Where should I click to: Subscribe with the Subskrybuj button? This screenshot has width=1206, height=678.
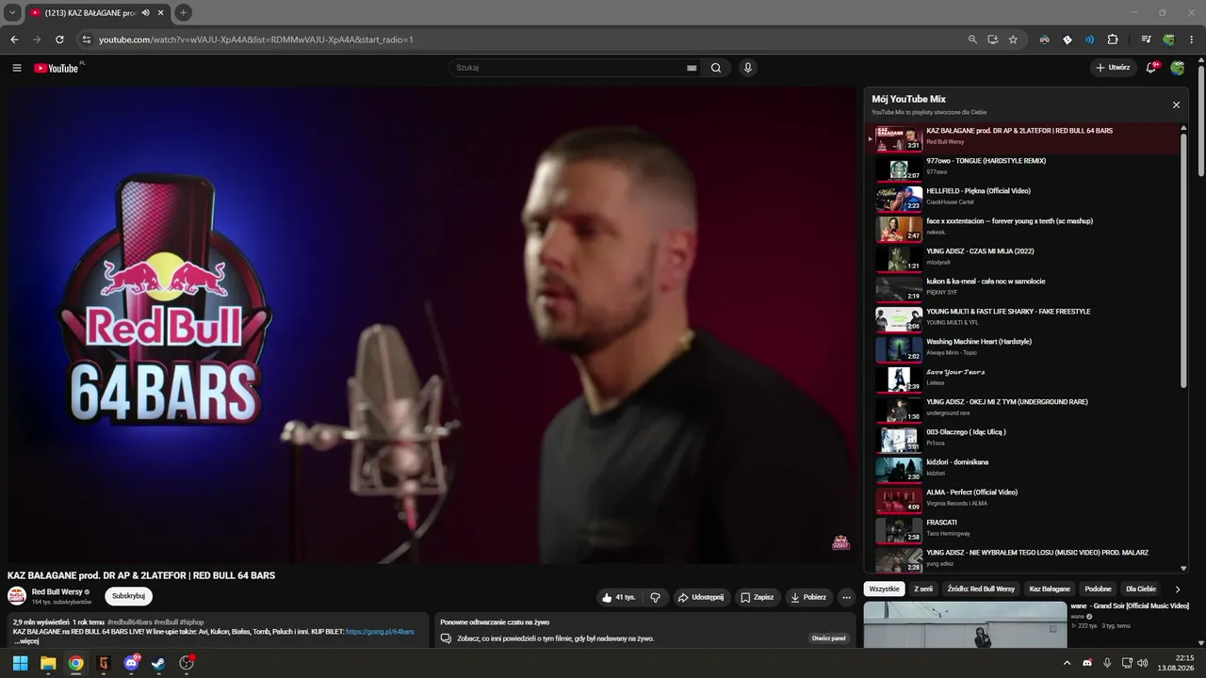[128, 596]
